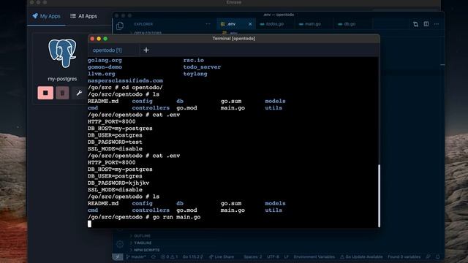Click the terminal vertical scrollbar thumb
The width and height of the screenshot is (468, 263).
379,195
